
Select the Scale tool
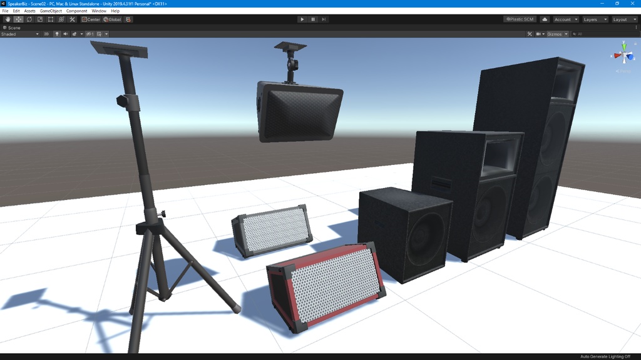(39, 19)
